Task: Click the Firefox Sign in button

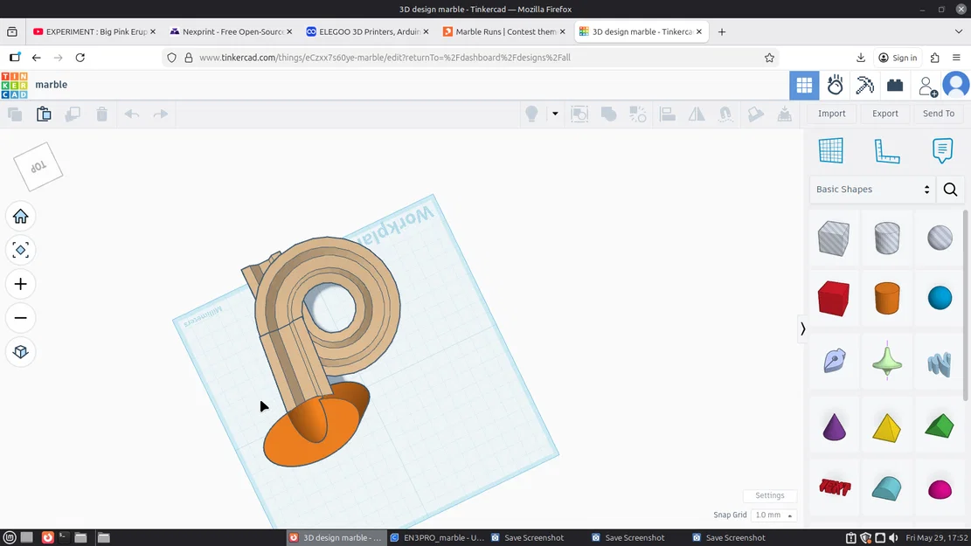Action: tap(898, 58)
